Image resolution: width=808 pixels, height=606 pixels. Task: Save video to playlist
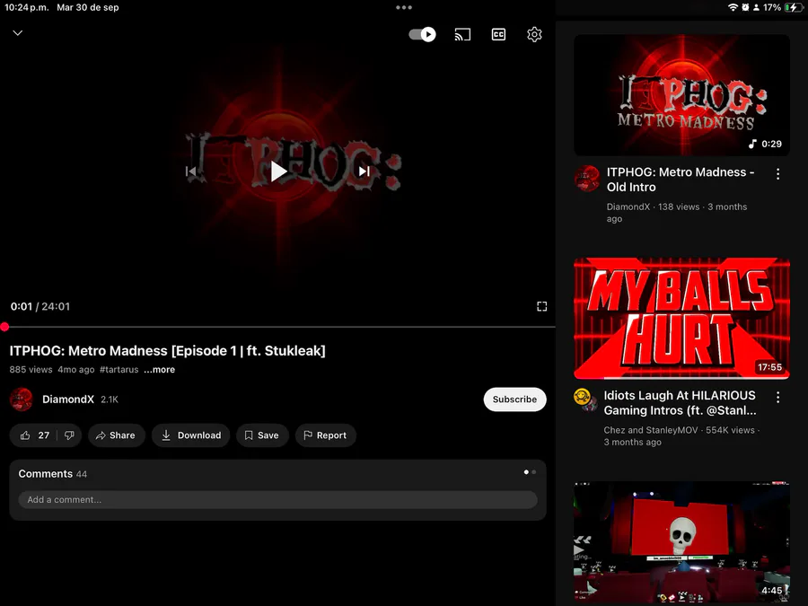(x=262, y=435)
